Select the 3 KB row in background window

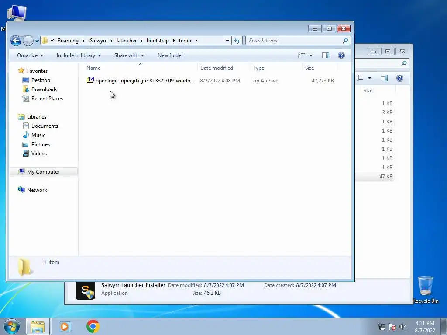coord(387,112)
